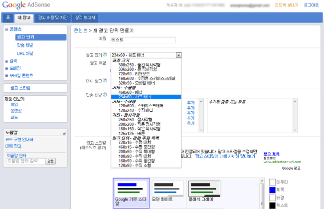Click added channels box scroll down arrow
Screen dimensions: 324x209
click(295, 130)
